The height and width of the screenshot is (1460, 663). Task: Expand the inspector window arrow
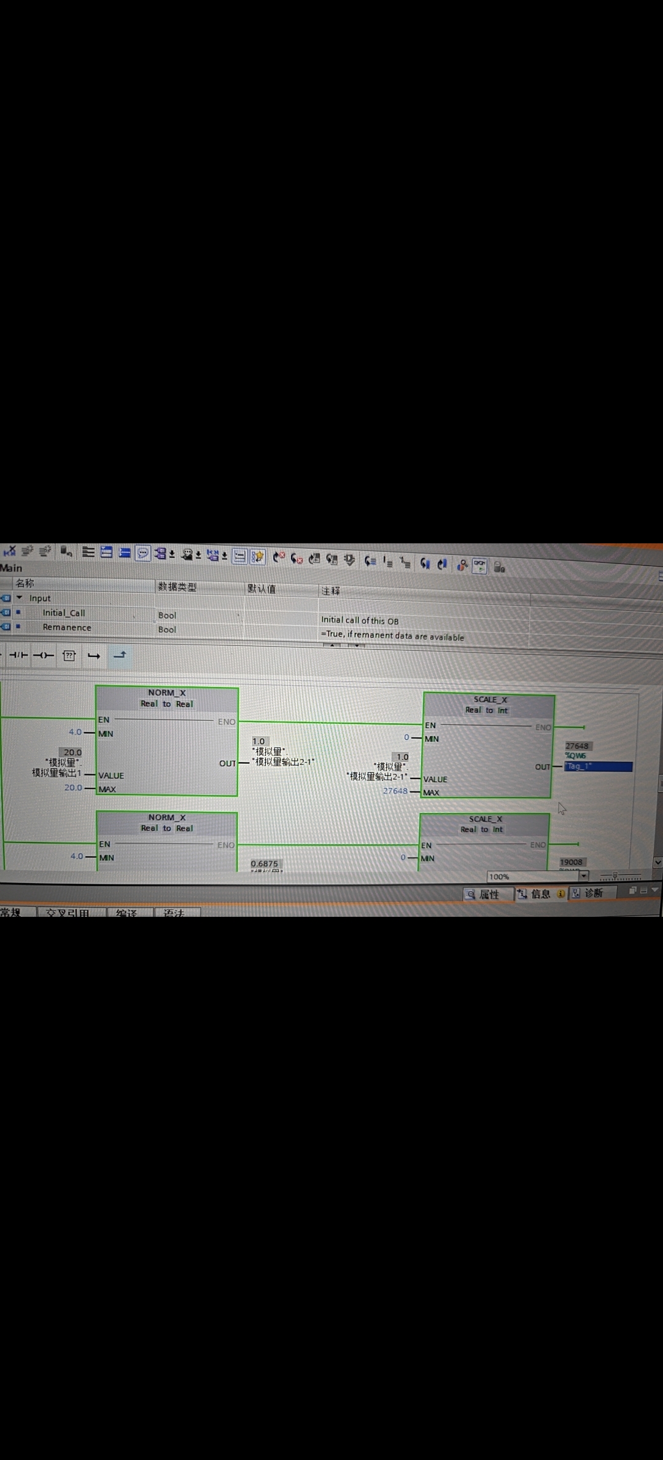(x=654, y=890)
